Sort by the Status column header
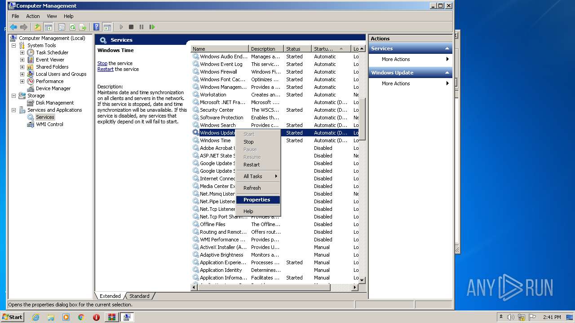The width and height of the screenshot is (575, 323). tap(298, 49)
